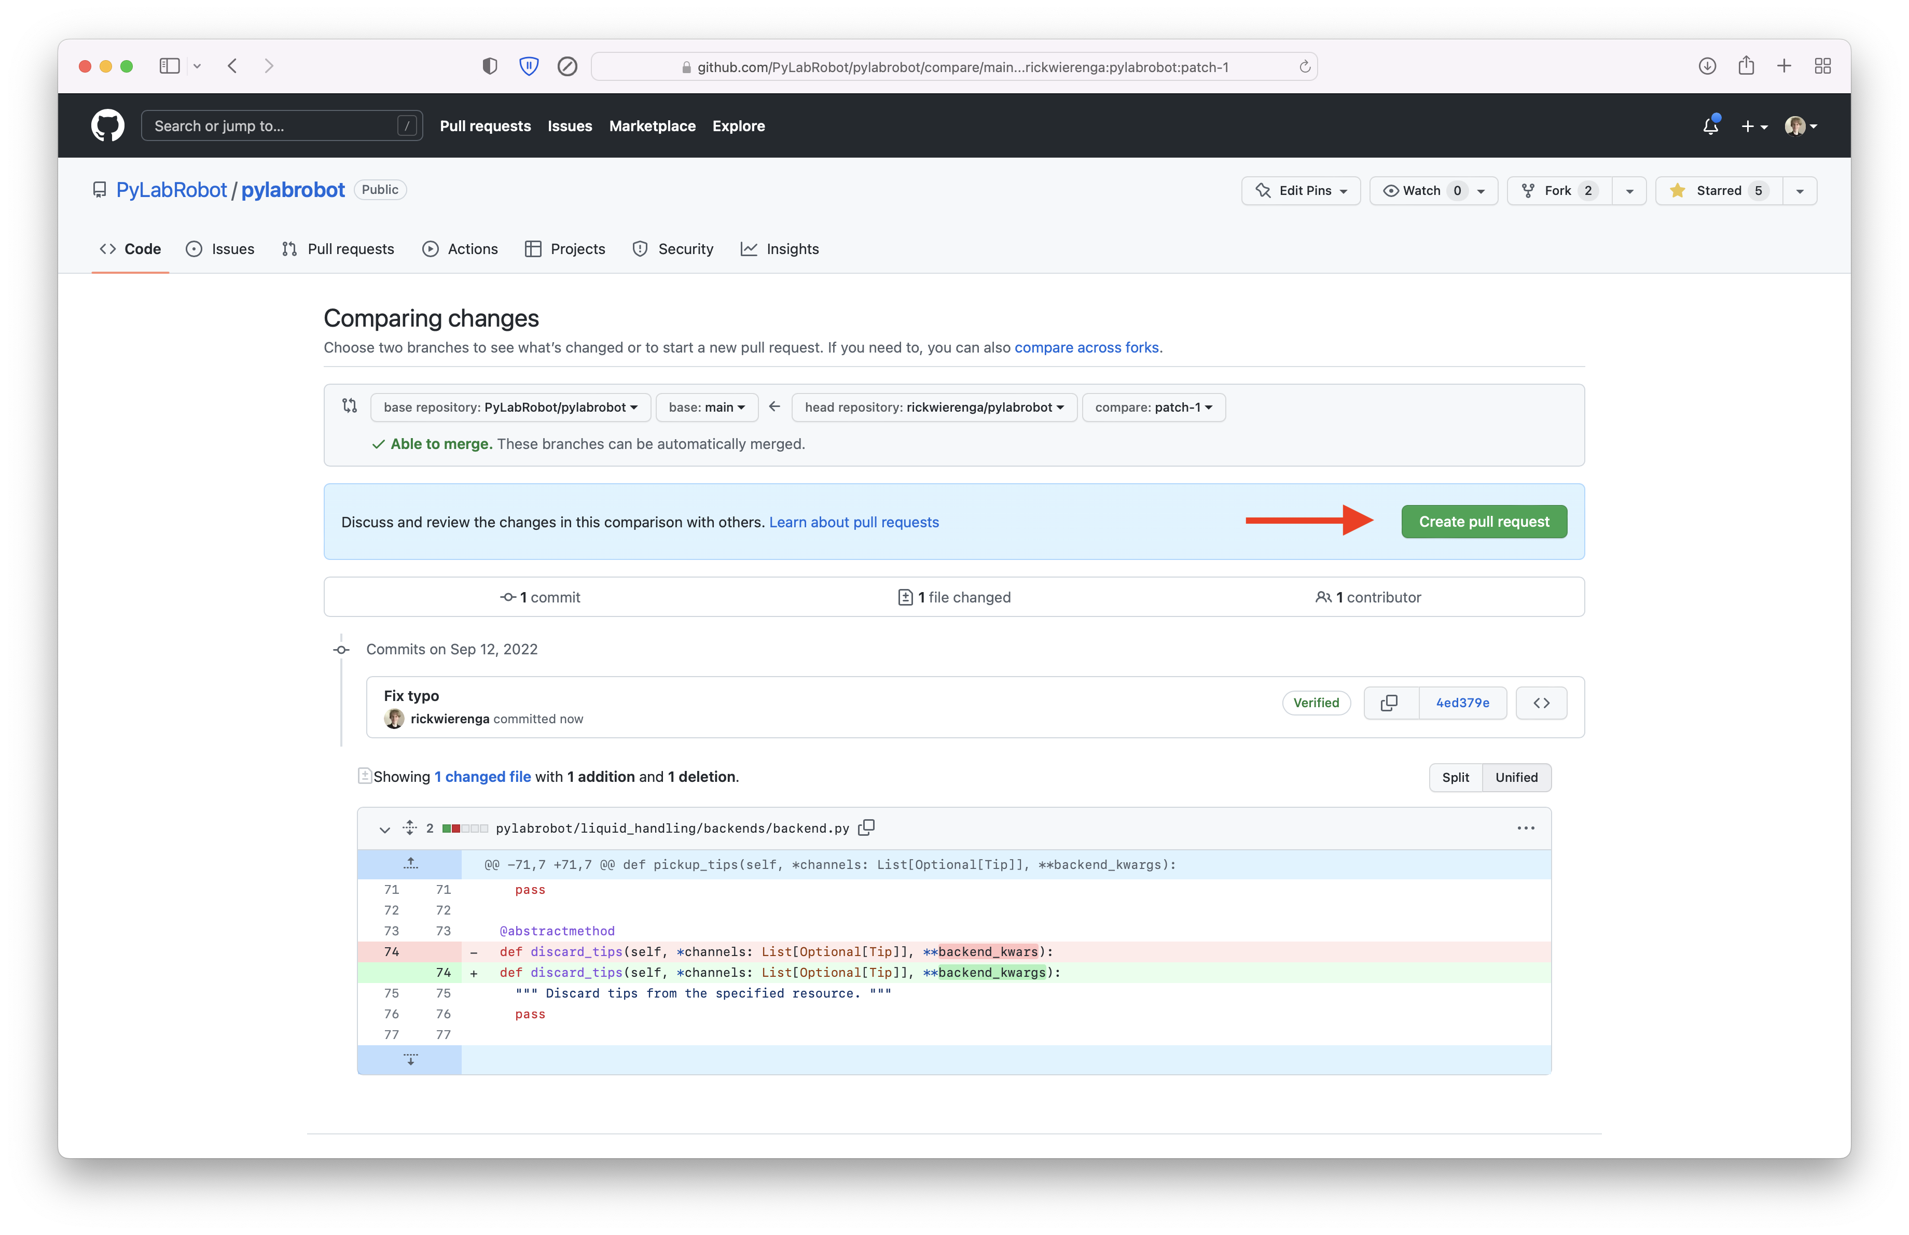
Task: Expand the Starred button dropdown caret
Action: (x=1800, y=191)
